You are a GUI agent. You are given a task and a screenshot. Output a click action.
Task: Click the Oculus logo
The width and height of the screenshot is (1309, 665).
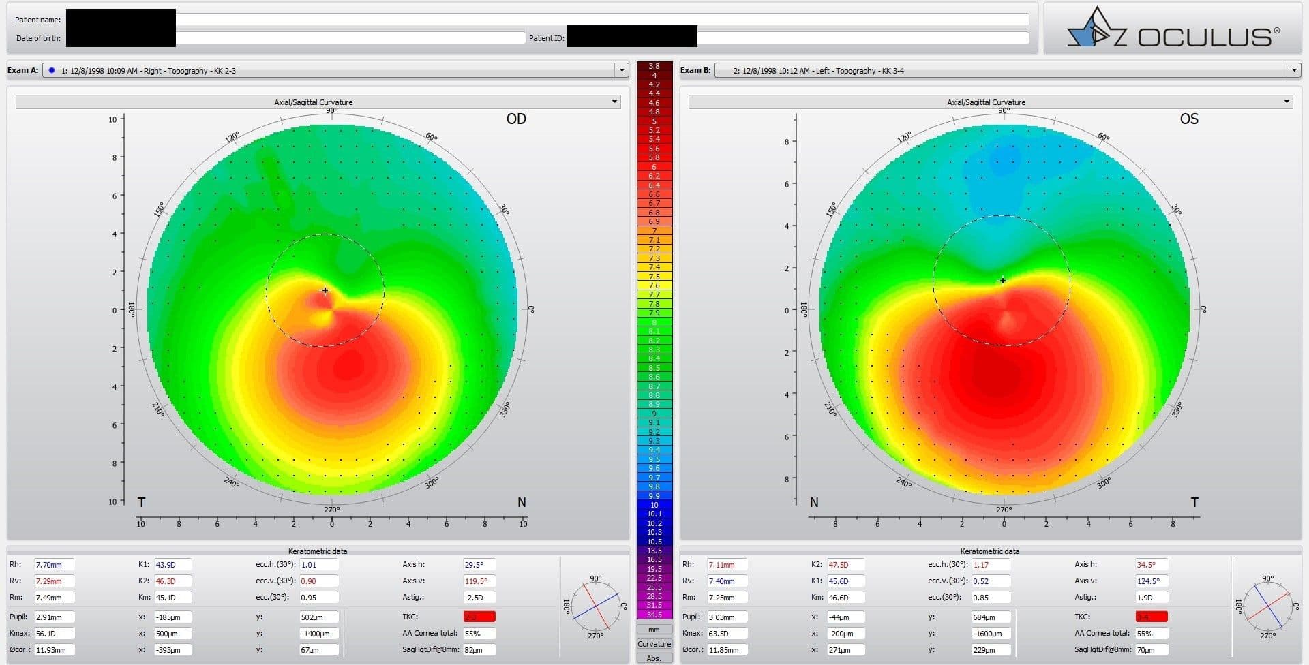(1173, 29)
